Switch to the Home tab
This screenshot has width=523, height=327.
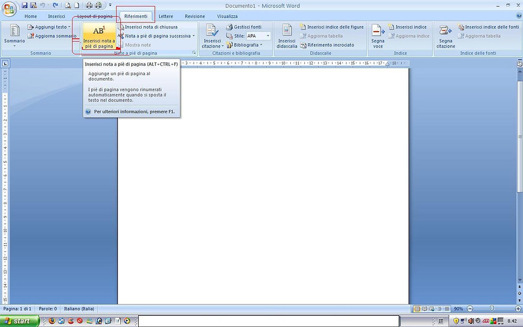pyautogui.click(x=30, y=16)
